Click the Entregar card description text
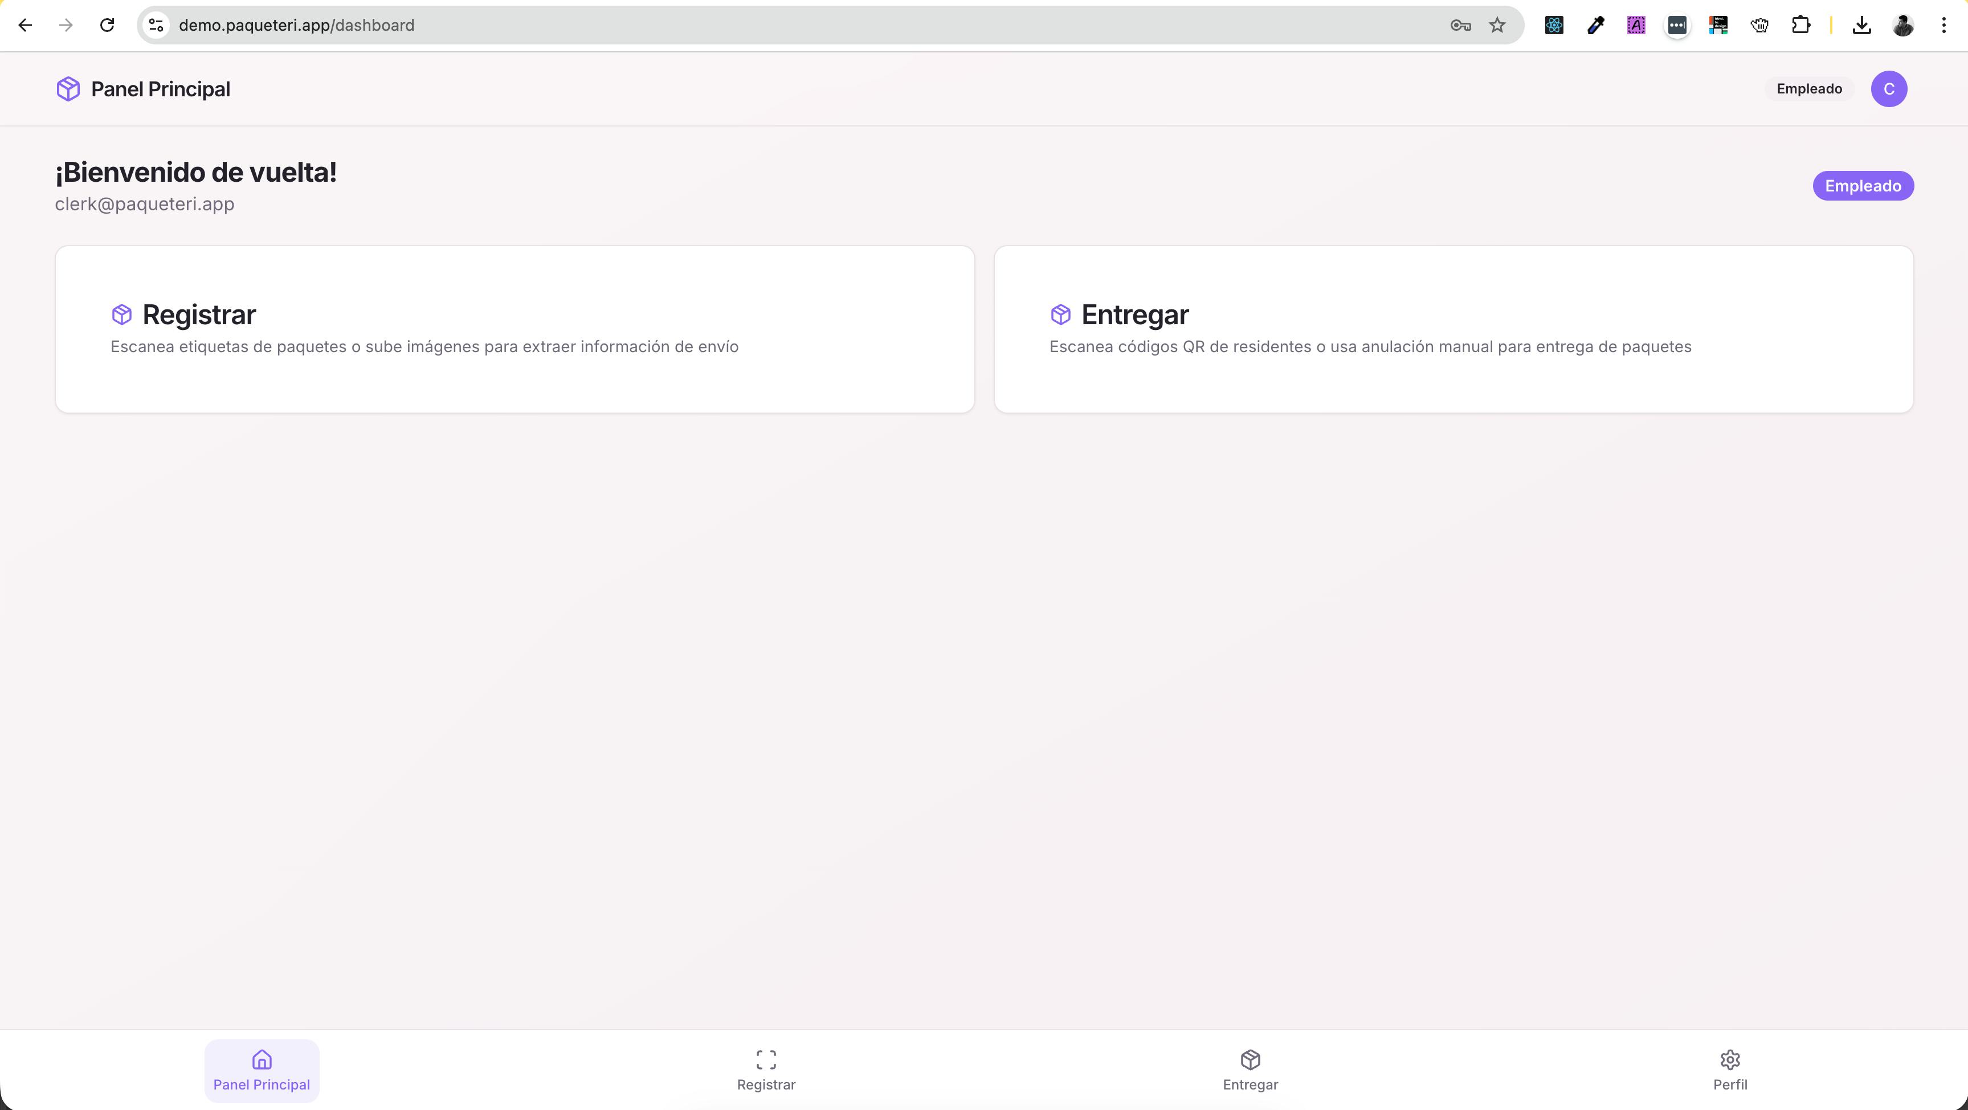 [x=1370, y=347]
